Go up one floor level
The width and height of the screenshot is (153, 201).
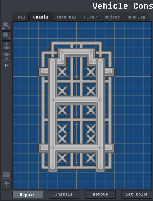[x=7, y=46]
